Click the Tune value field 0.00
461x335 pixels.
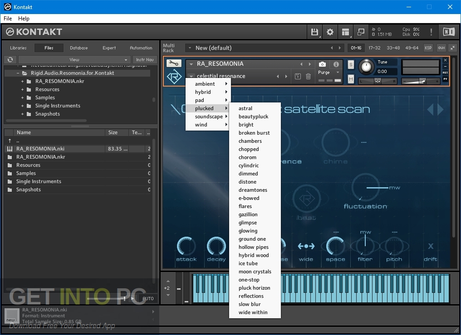[x=386, y=71]
